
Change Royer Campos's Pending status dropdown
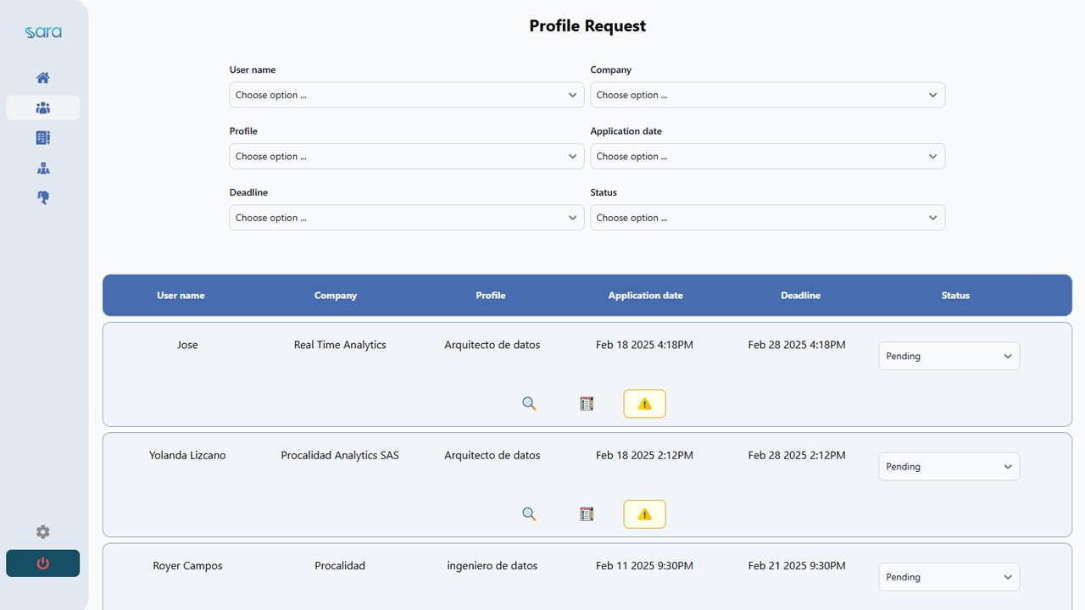(x=949, y=577)
